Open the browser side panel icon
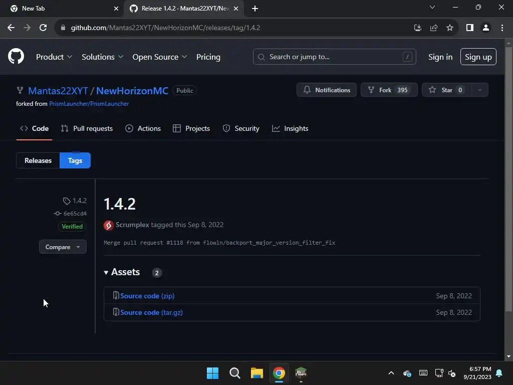 [x=470, y=28]
